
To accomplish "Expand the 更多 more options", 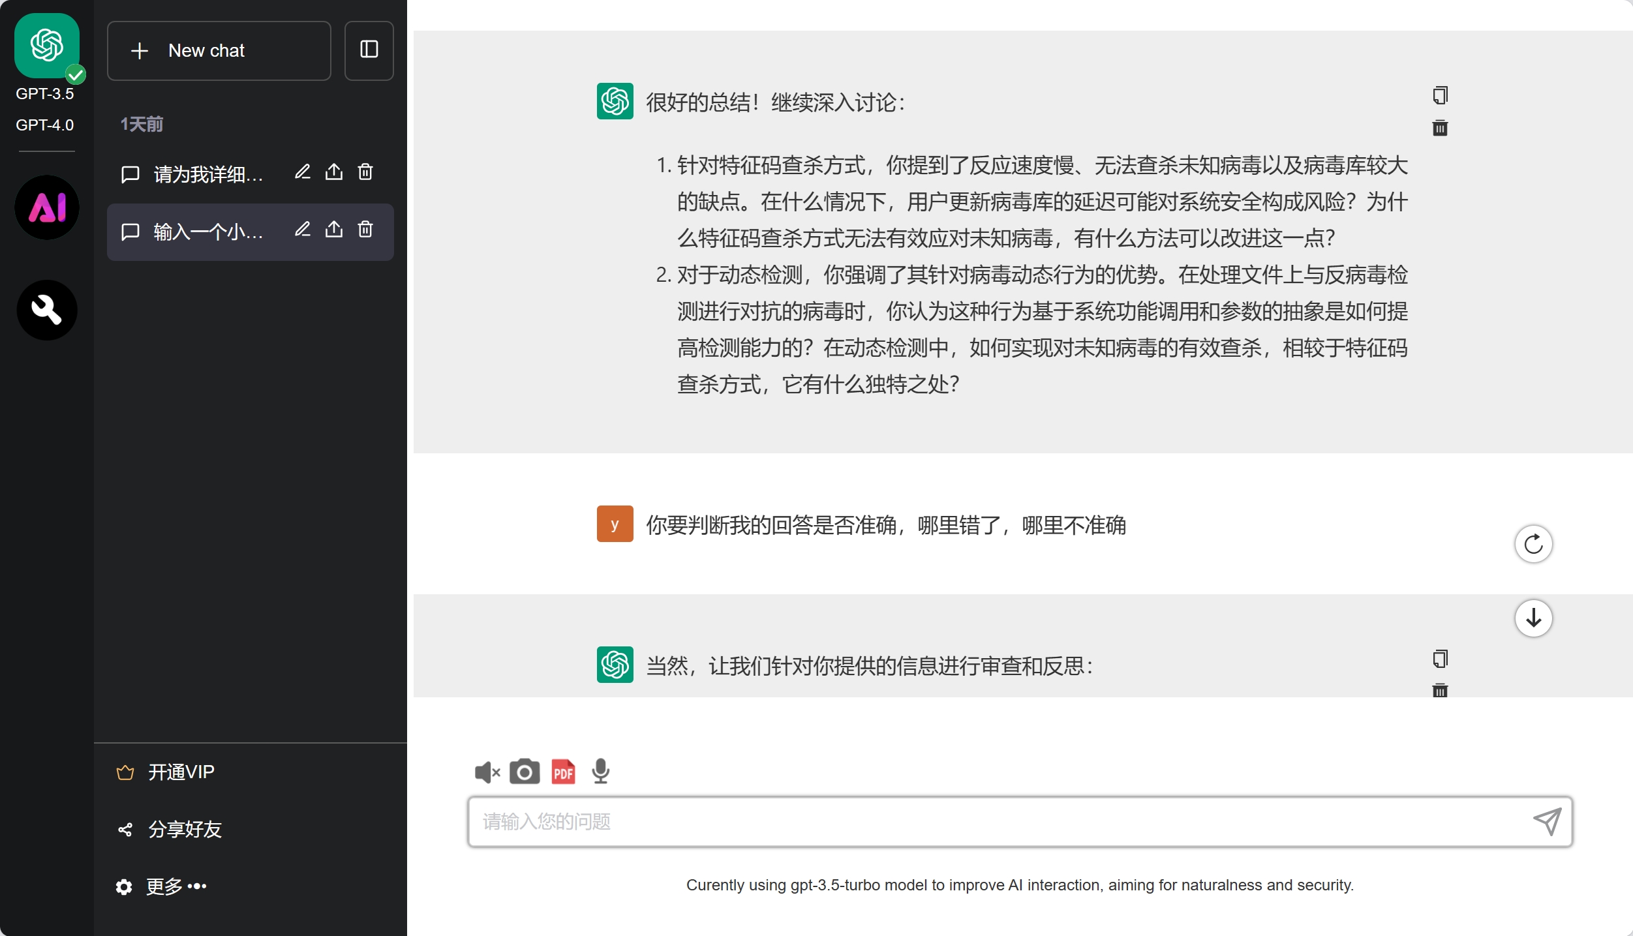I will coord(176,886).
